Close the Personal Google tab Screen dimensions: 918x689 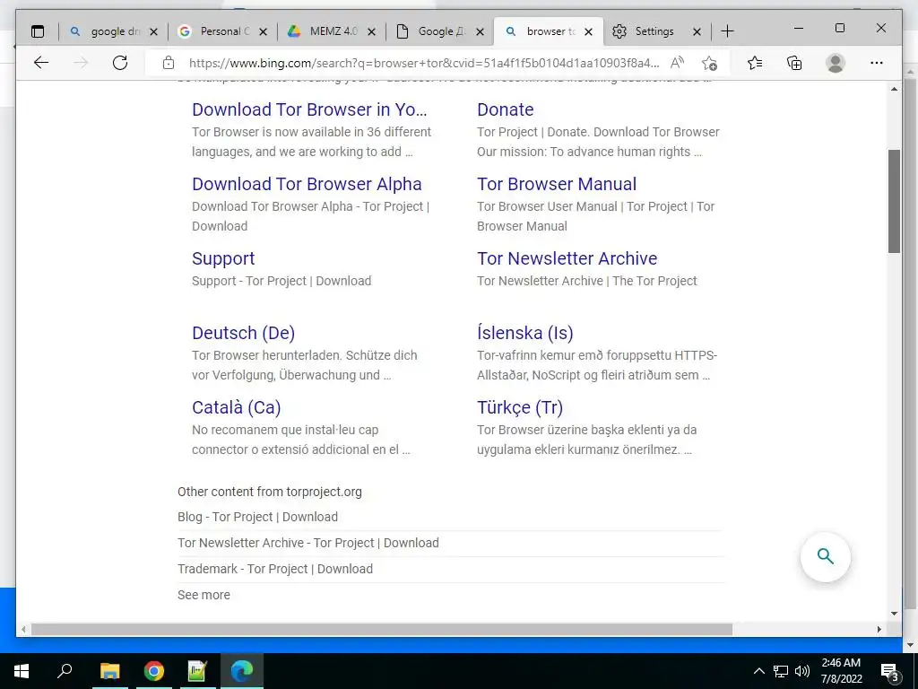click(x=263, y=31)
